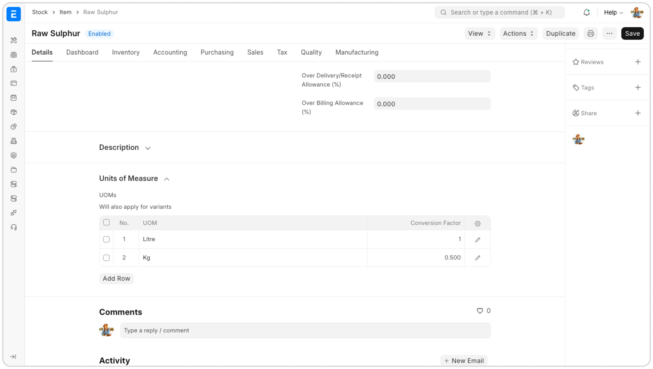Image resolution: width=653 pixels, height=369 pixels.
Task: Add a tag with plus icon
Action: point(638,87)
